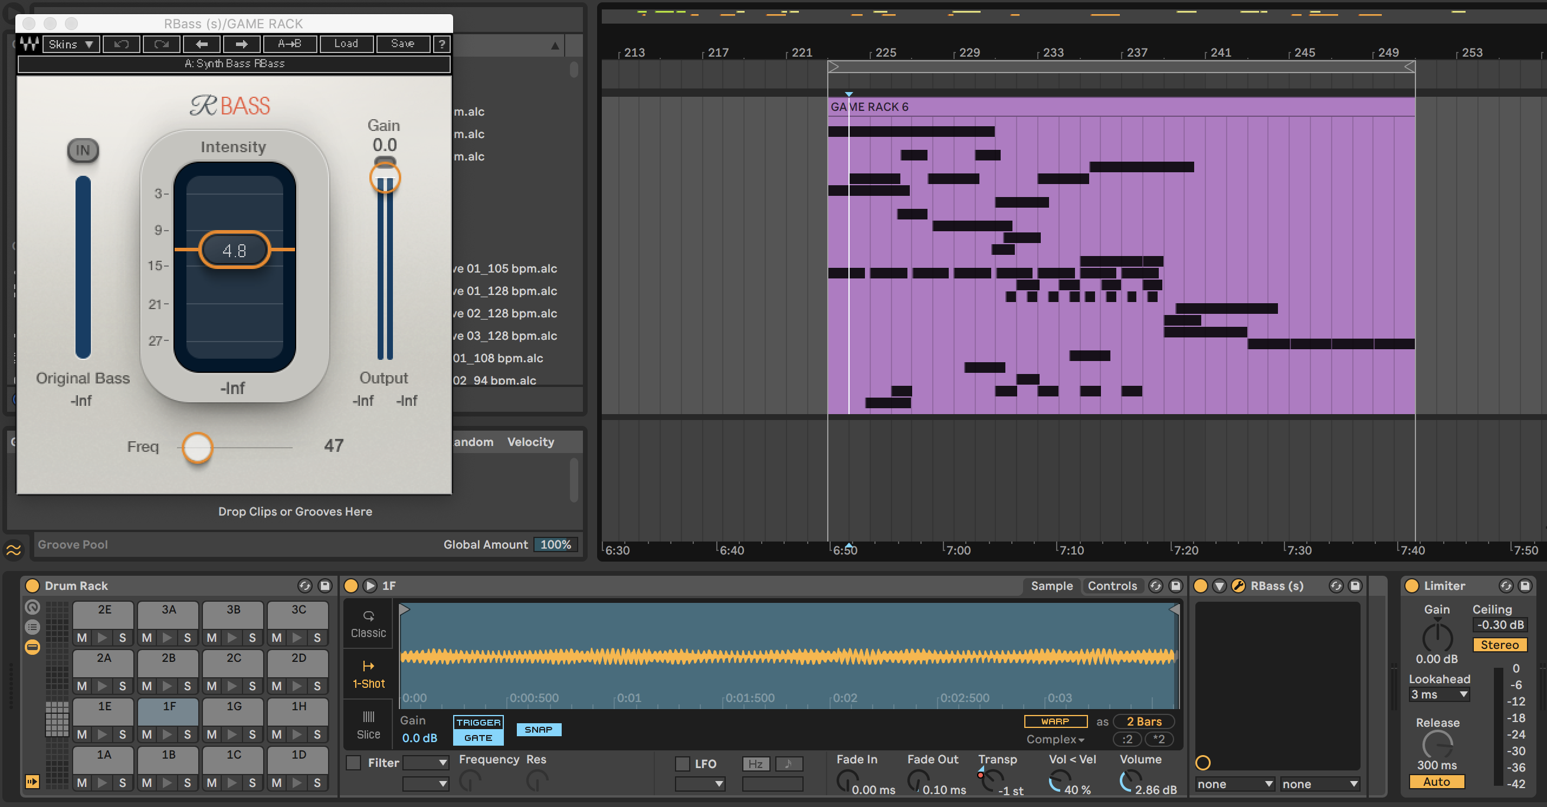
Task: Unfold the RBass (s) device parameters with the triangle
Action: tap(1219, 585)
